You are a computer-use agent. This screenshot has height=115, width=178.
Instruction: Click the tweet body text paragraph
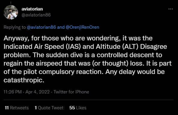pyautogui.click(x=88, y=59)
